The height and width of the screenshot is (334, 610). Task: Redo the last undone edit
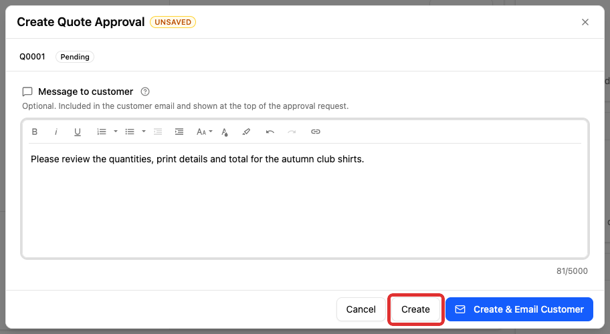[292, 132]
